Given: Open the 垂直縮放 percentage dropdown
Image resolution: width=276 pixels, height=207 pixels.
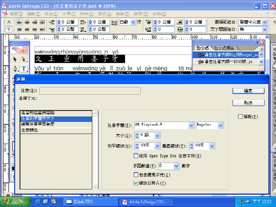Looking at the screenshot, I should pos(212,146).
